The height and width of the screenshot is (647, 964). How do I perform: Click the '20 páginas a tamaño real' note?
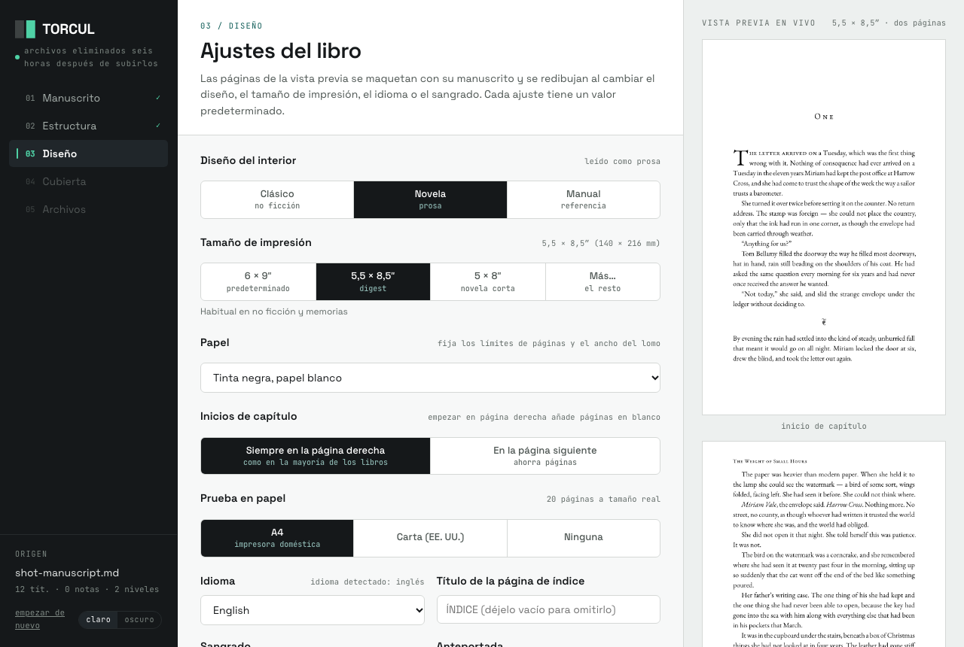(x=603, y=500)
